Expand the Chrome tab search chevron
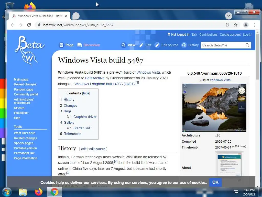262x197 pixels. tap(228, 16)
